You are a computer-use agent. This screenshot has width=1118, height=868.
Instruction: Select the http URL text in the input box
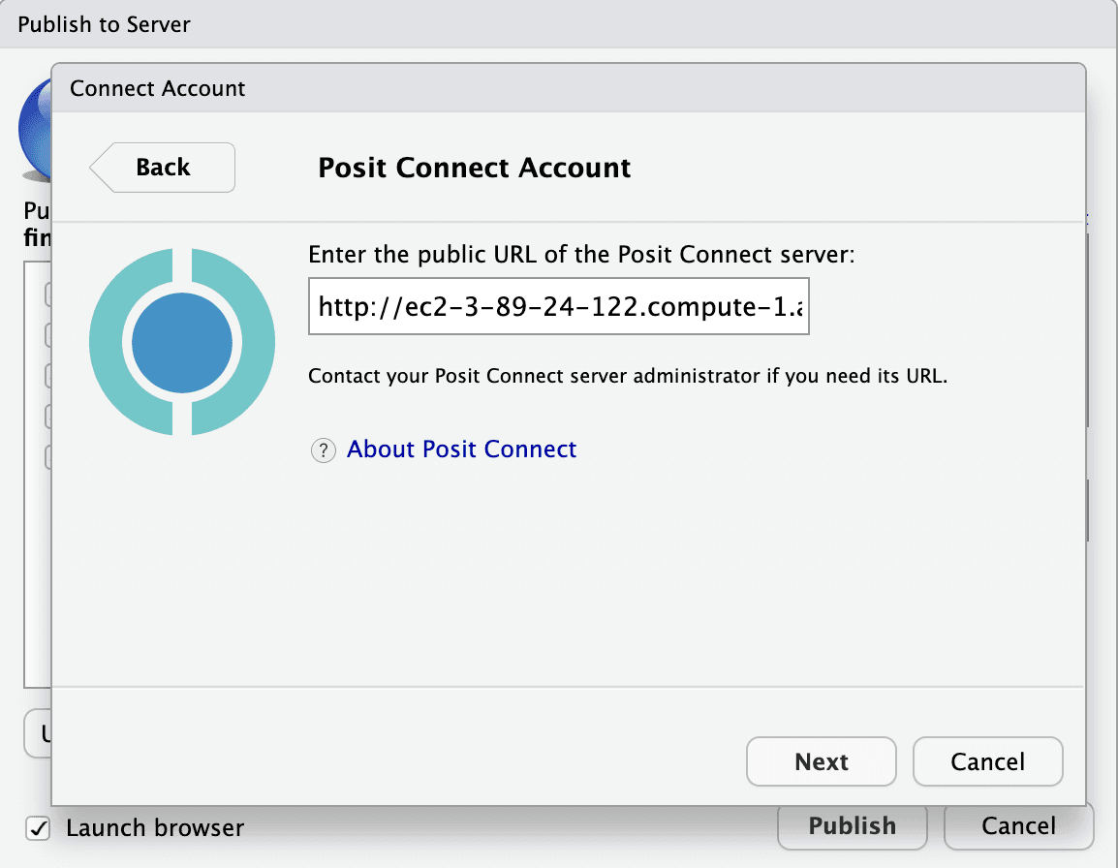pyautogui.click(x=558, y=306)
